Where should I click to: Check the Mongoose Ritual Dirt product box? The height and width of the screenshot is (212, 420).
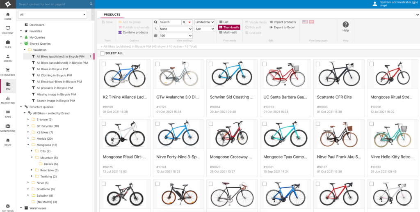[x=104, y=124]
